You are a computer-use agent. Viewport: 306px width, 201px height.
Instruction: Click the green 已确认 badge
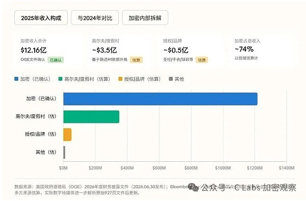tap(56, 60)
